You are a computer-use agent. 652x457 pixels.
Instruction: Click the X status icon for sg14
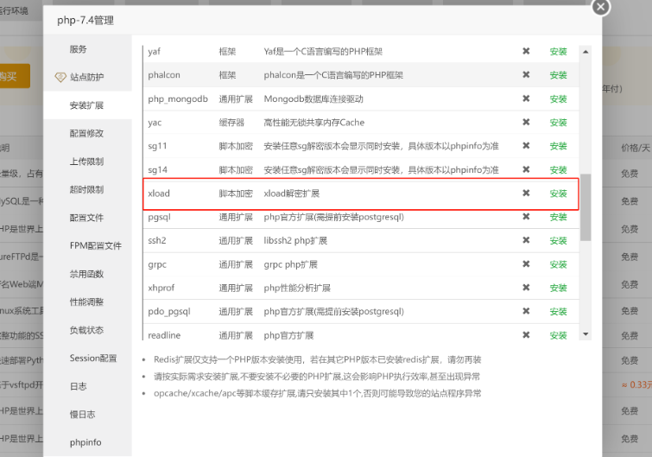click(526, 169)
